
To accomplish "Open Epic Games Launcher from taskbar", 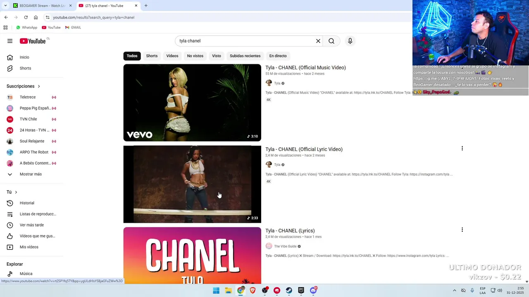I will click(301, 290).
